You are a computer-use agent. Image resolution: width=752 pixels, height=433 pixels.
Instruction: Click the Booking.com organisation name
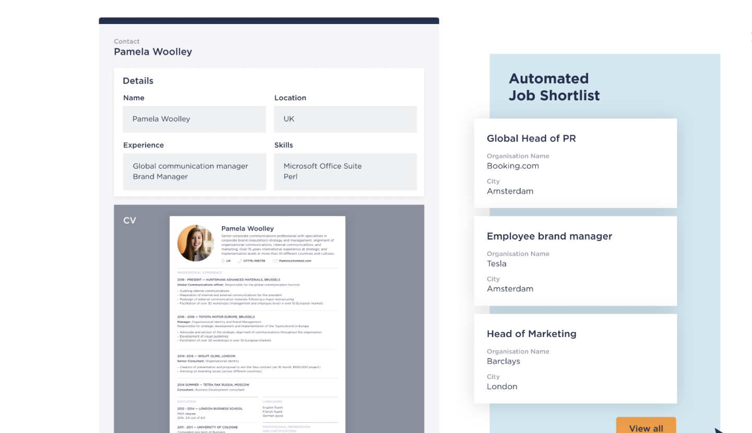click(x=513, y=166)
